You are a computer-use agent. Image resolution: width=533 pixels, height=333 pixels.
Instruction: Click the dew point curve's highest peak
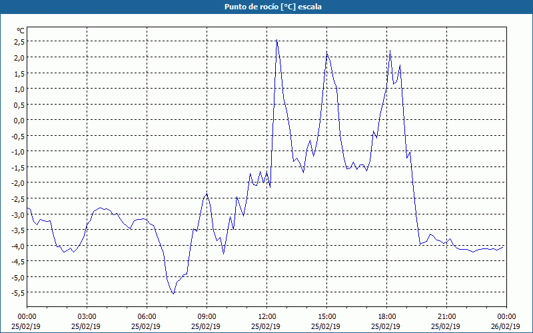tap(276, 40)
